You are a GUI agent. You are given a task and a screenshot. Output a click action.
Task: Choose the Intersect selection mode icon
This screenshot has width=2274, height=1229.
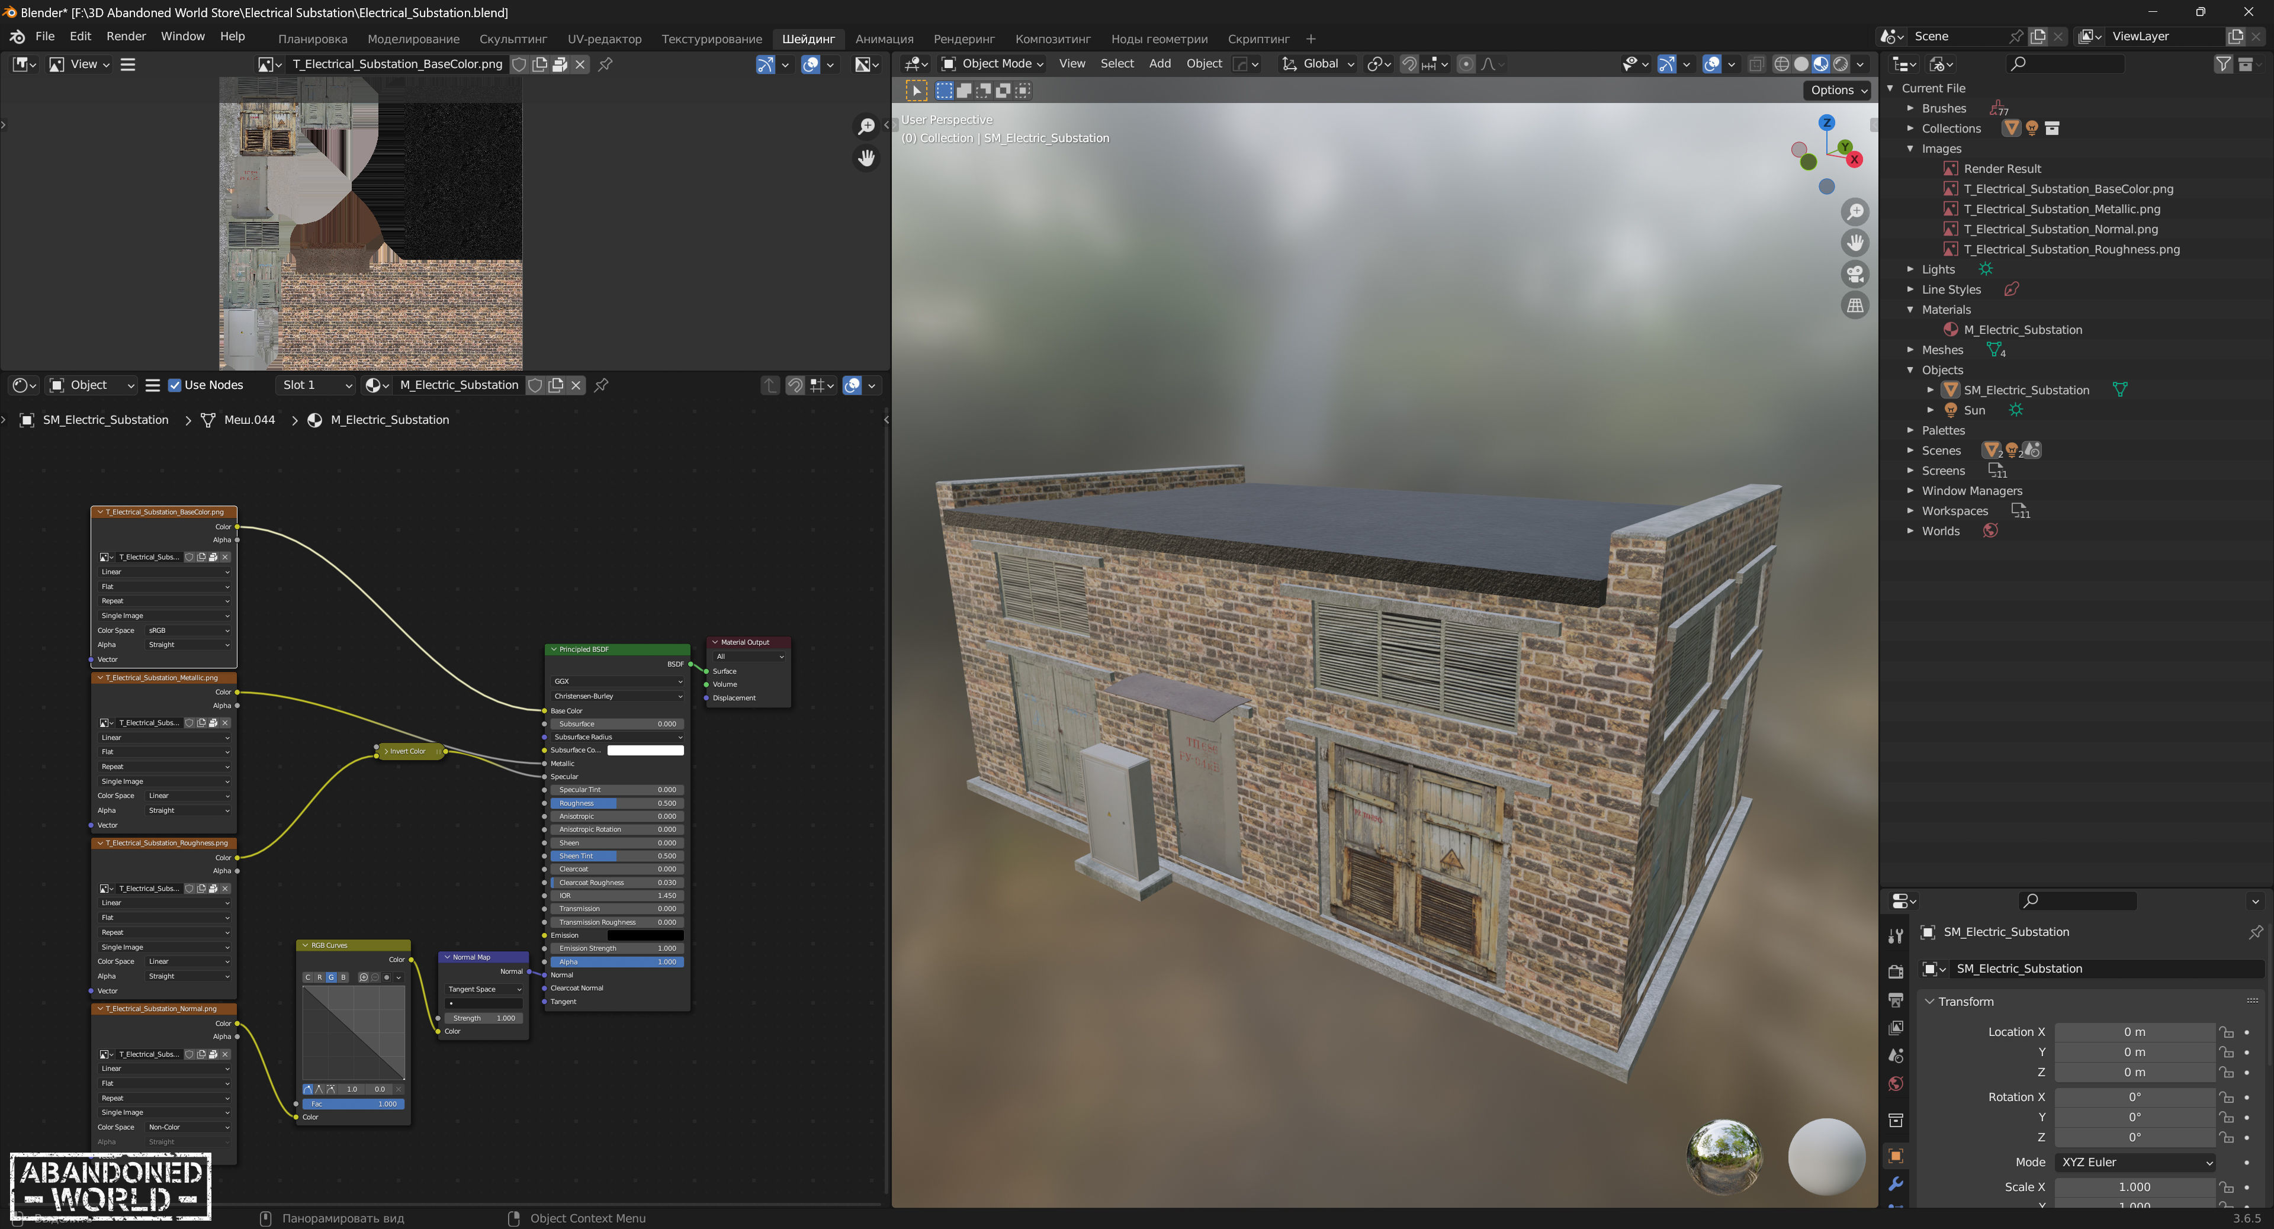1022,90
